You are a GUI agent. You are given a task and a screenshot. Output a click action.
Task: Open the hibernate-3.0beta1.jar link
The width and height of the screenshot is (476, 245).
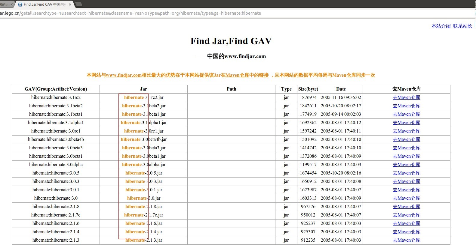144,156
